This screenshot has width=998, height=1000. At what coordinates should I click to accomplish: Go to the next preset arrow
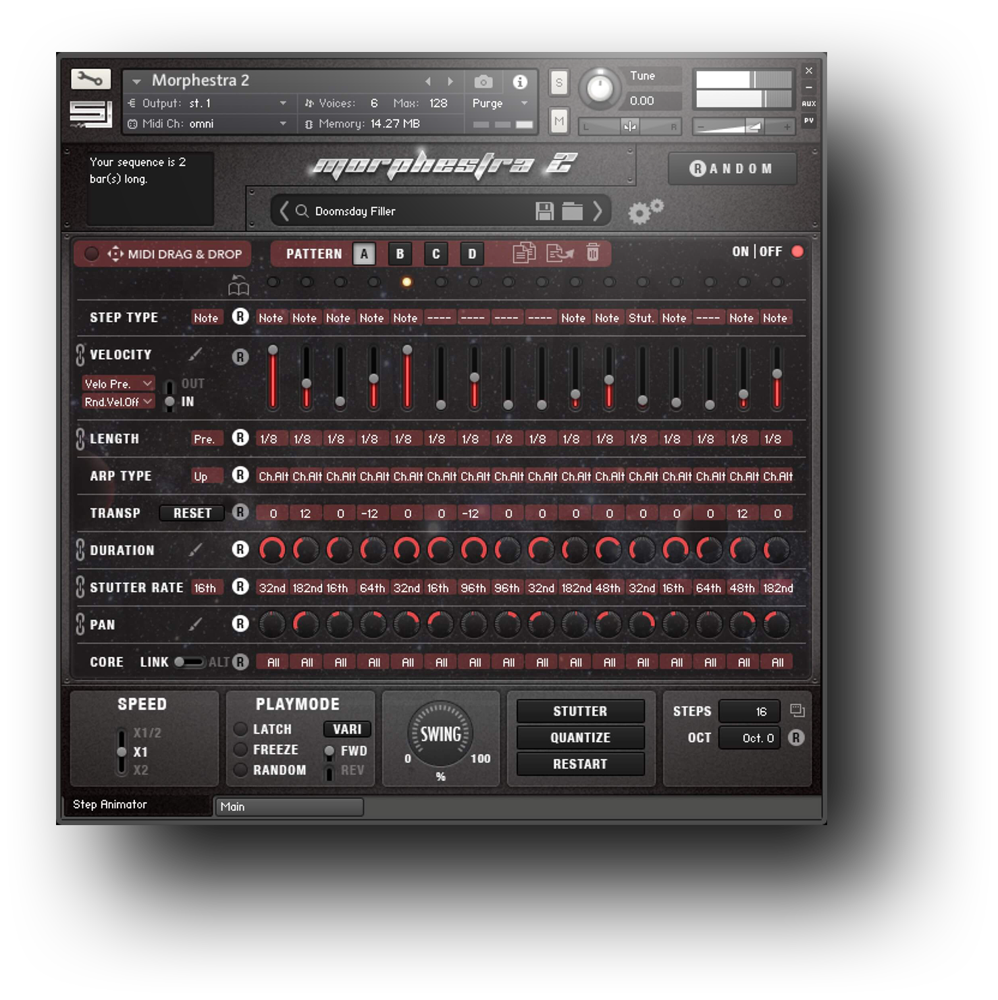click(x=598, y=211)
